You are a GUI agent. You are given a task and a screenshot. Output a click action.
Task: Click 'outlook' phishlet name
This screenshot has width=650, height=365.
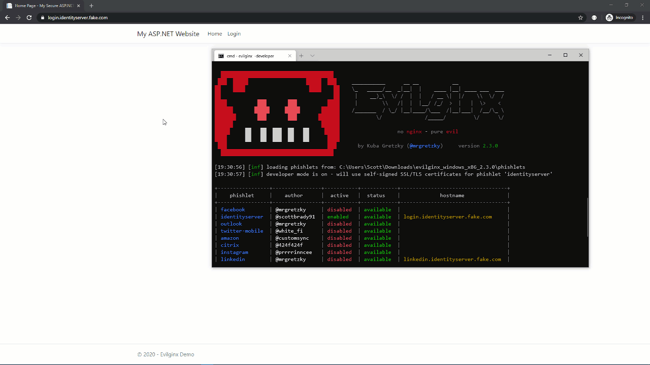[231, 224]
